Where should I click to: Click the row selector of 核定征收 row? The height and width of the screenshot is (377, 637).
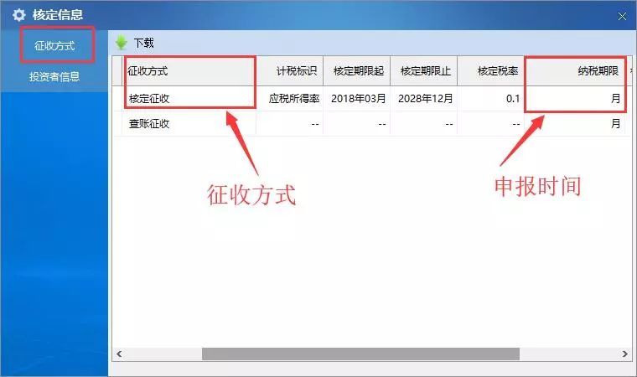117,98
